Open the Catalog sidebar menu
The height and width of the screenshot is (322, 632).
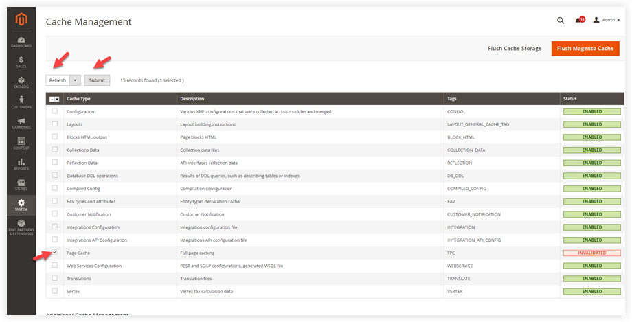[x=21, y=82]
